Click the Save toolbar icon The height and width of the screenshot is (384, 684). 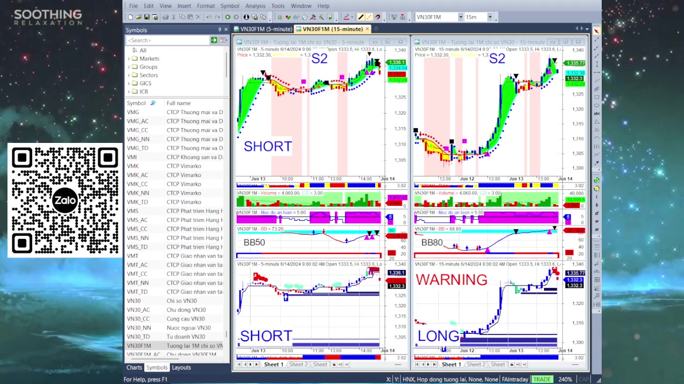[x=146, y=17]
